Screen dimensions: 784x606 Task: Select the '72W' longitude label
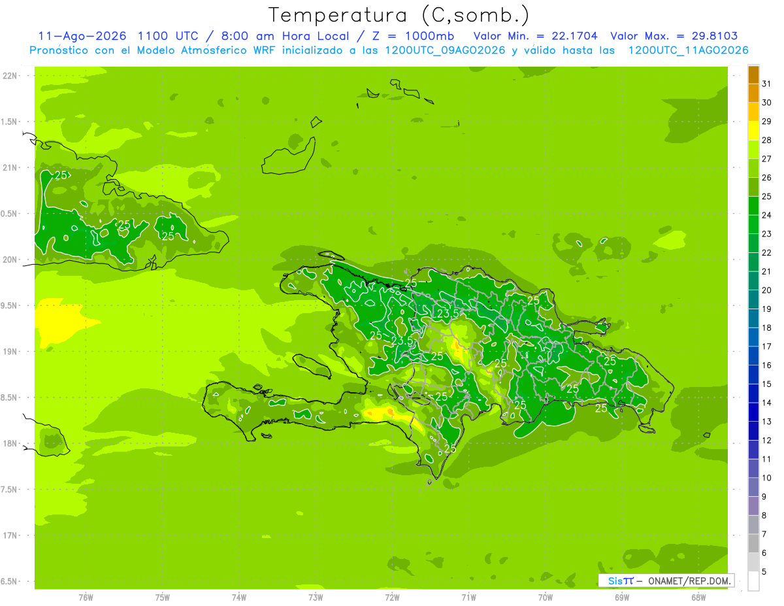click(x=392, y=598)
